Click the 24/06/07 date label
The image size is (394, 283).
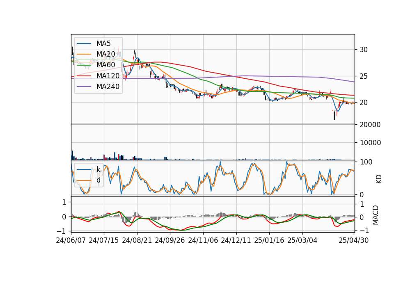71,240
